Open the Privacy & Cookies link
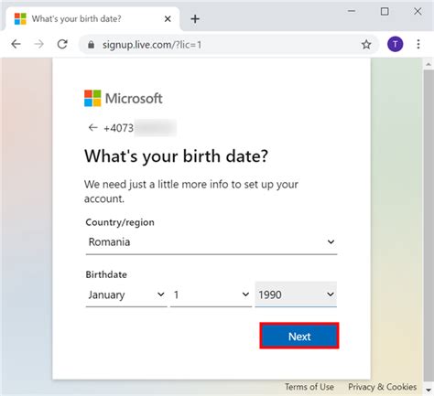 tap(382, 387)
